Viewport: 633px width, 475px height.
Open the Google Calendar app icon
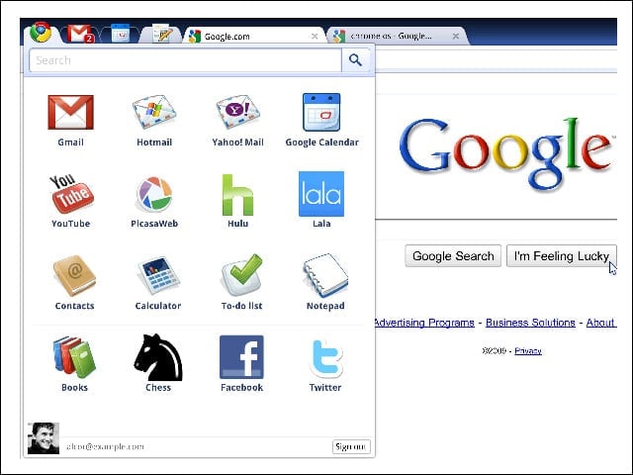tap(321, 112)
